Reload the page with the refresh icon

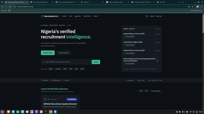tap(10, 7)
